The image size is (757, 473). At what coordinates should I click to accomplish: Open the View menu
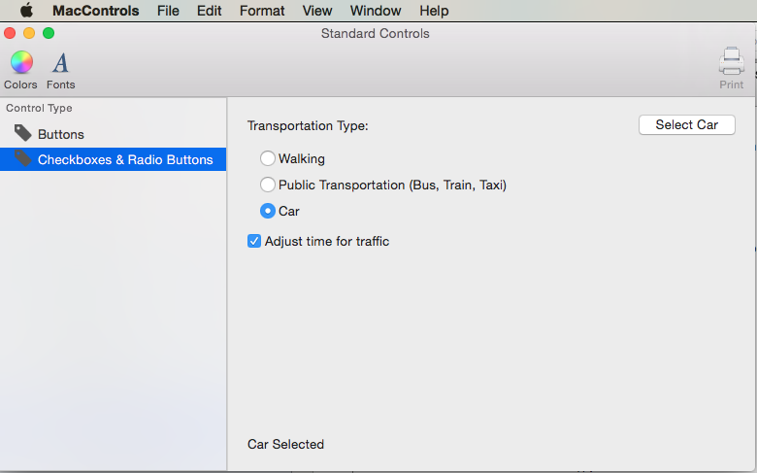[317, 11]
